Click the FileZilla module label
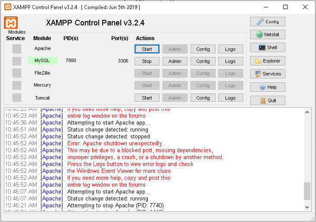This screenshot has height=222, width=316. [42, 73]
